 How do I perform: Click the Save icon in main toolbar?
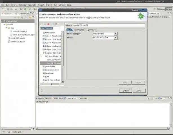pyautogui.click(x=8, y=9)
